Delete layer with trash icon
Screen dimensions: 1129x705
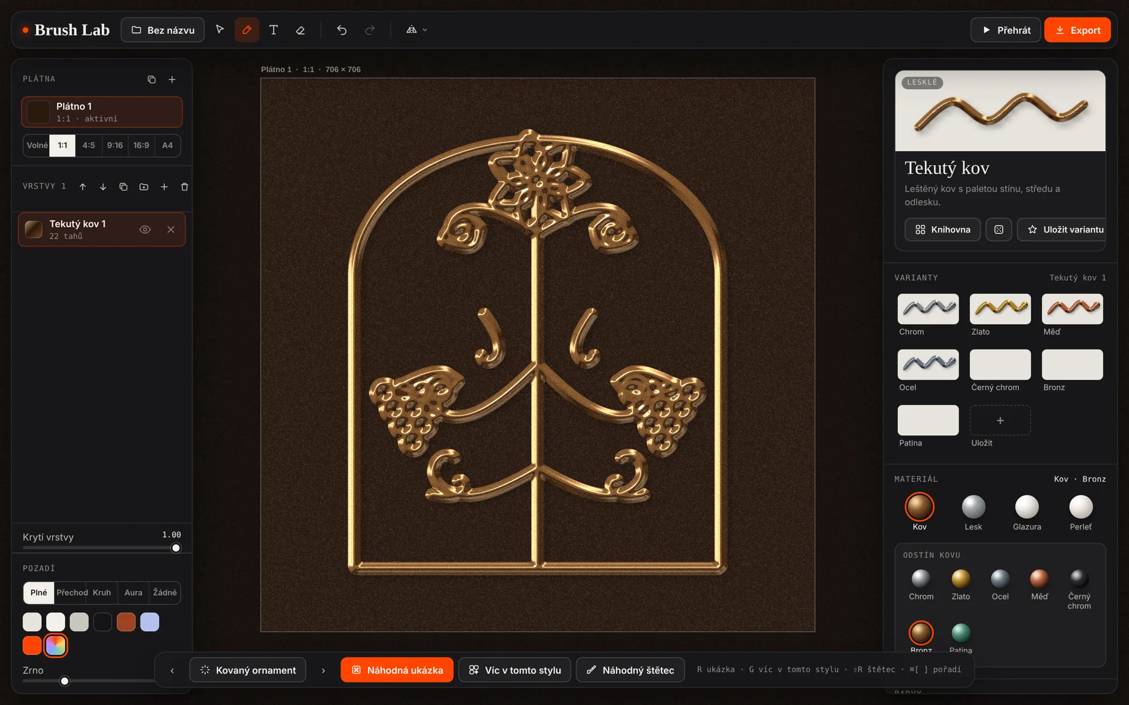pos(185,187)
